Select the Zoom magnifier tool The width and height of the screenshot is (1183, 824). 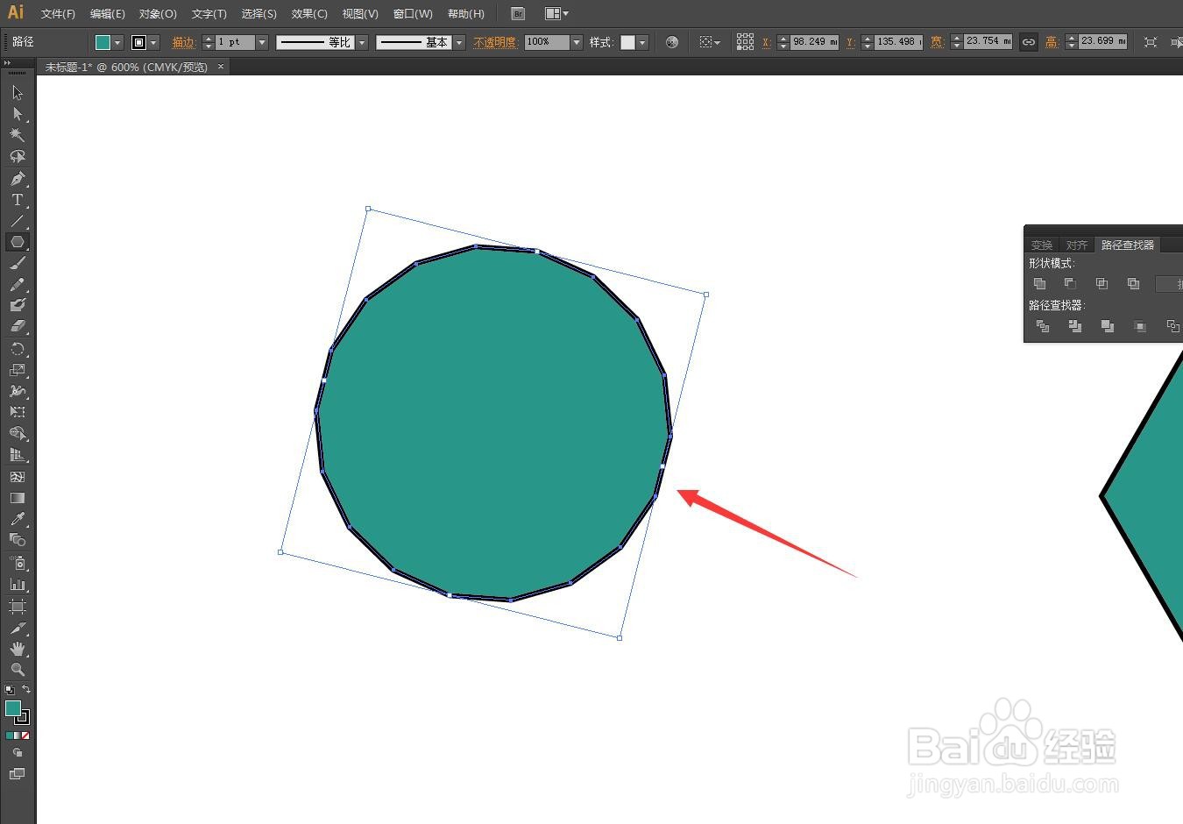18,670
